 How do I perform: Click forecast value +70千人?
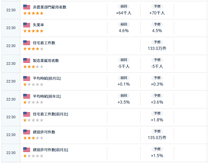click(x=157, y=13)
